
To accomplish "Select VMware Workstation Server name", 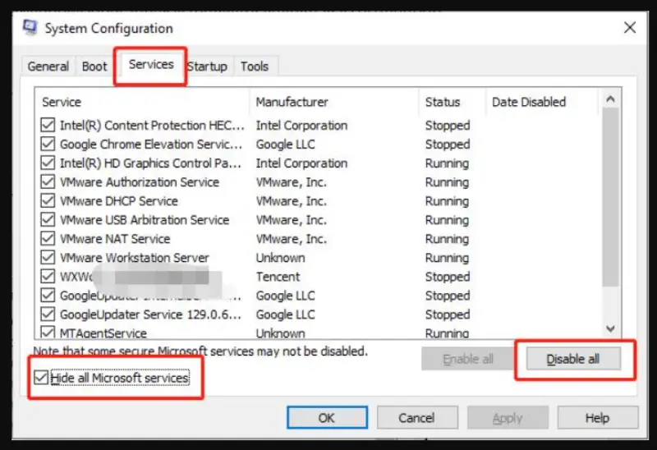I will click(135, 257).
